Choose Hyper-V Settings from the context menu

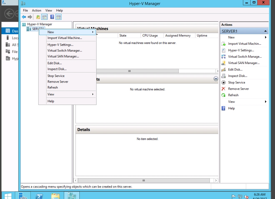pyautogui.click(x=60, y=45)
